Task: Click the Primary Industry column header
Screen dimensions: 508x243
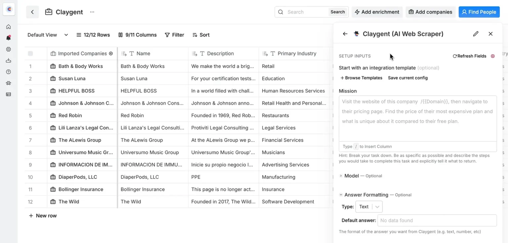Action: tap(294, 53)
